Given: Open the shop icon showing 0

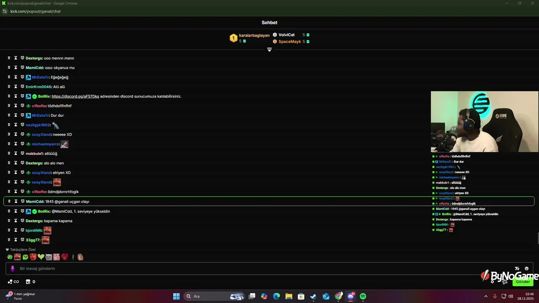Looking at the screenshot, I should tap(31, 282).
